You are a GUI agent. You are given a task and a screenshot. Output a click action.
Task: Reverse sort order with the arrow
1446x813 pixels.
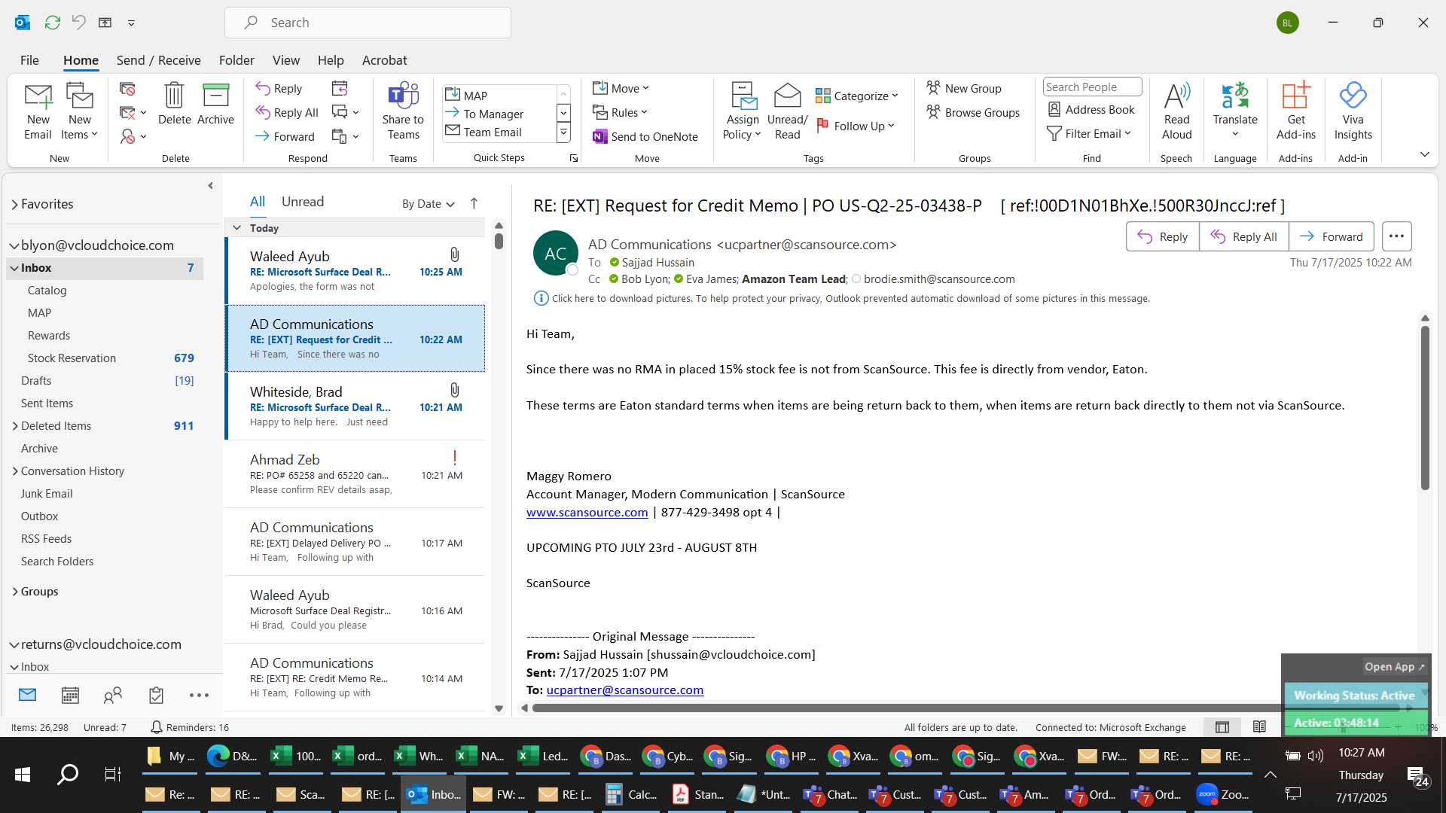click(x=474, y=203)
